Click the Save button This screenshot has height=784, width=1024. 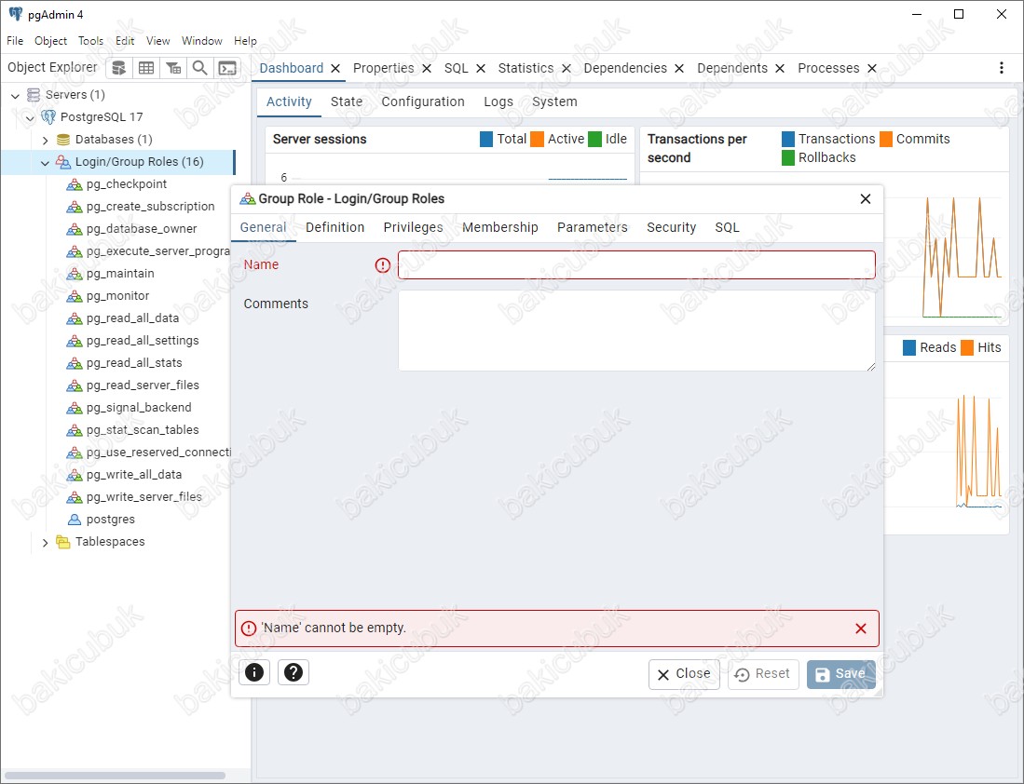pyautogui.click(x=841, y=674)
